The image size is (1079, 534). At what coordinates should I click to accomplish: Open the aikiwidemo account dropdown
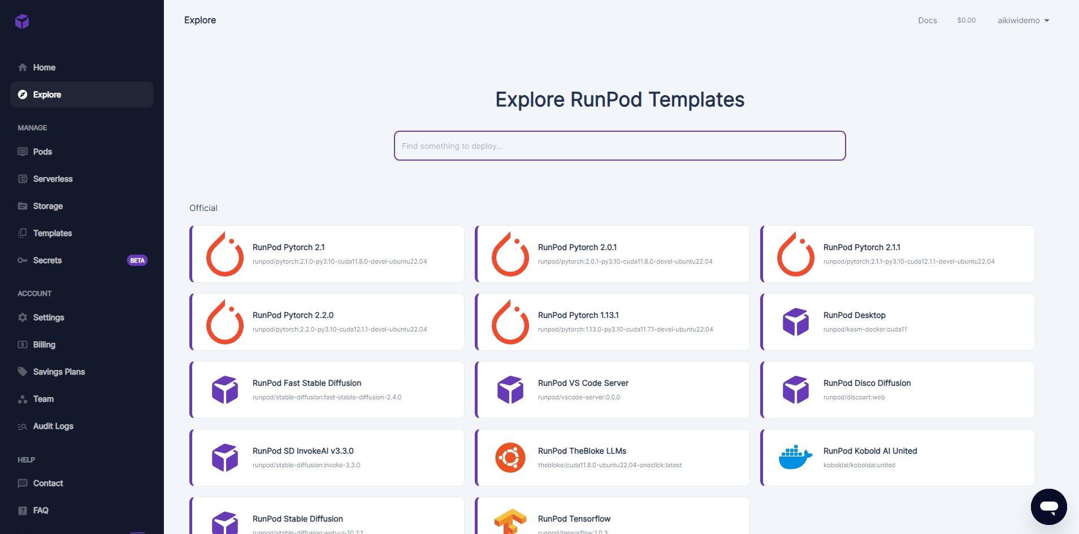click(1023, 20)
